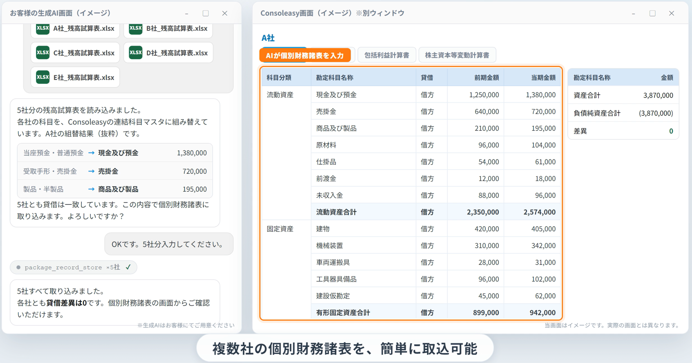Select the 原材料 account row
This screenshot has height=363, width=692.
pos(436,145)
